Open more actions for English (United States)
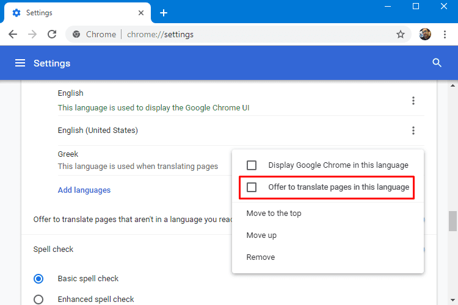Image resolution: width=458 pixels, height=305 pixels. tap(413, 131)
